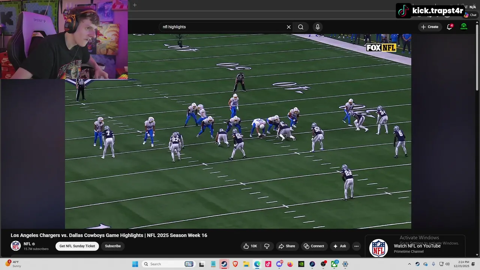Open the weather widget showing 46°F
Screen dimensions: 480x270
[12, 264]
